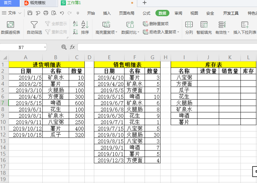This screenshot has width=257, height=183.
Task: Click the 进货明细表 title cell
Action: (x=47, y=65)
